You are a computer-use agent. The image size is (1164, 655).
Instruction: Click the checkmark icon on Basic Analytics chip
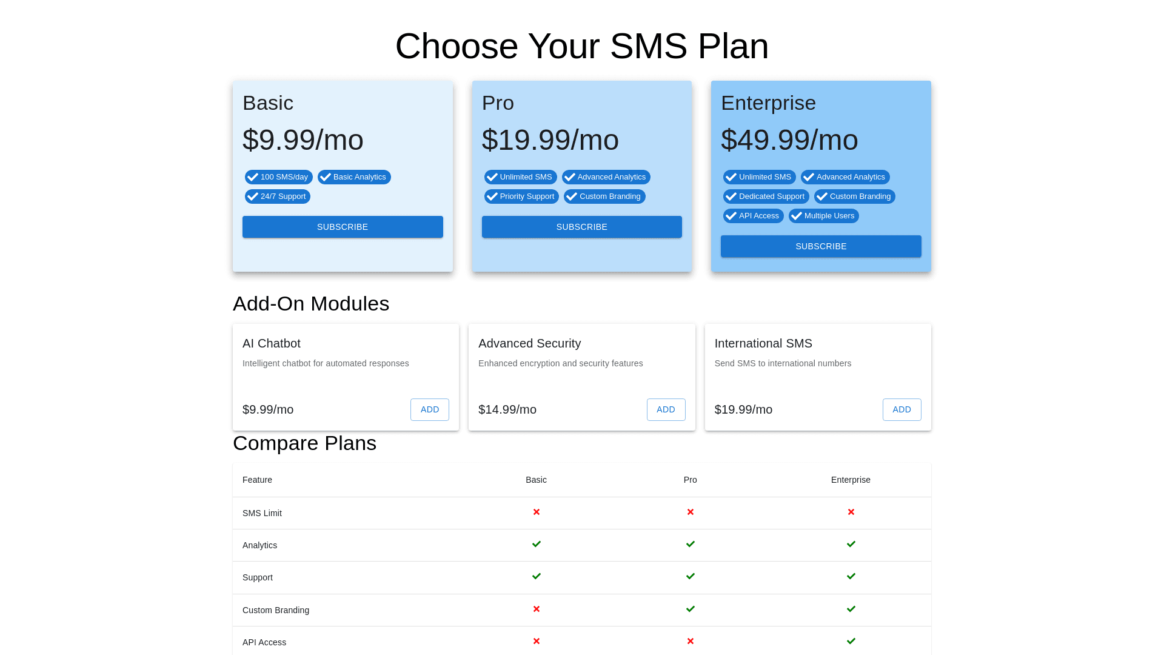[326, 177]
